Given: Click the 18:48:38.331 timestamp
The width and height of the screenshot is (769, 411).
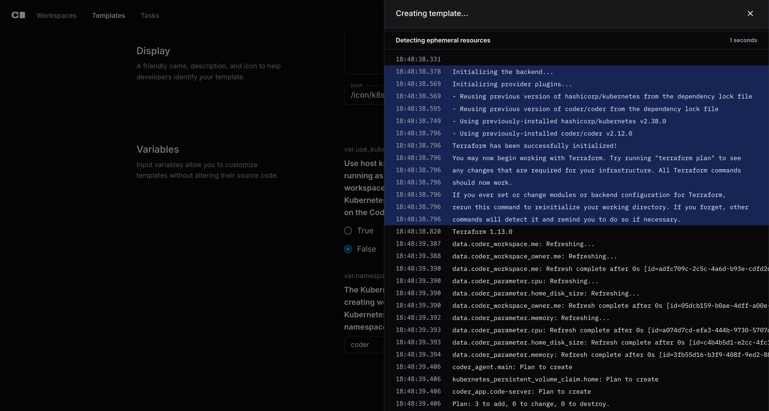Looking at the screenshot, I should pos(418,60).
